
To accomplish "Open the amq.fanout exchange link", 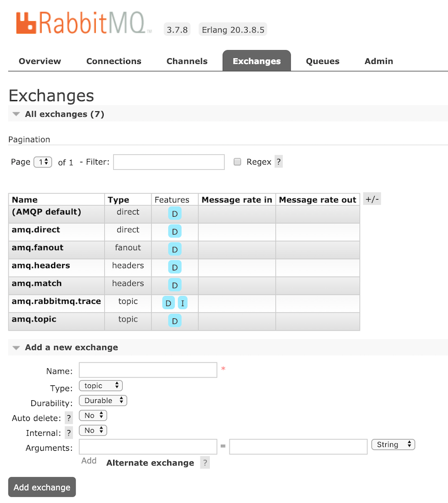I will click(x=37, y=248).
